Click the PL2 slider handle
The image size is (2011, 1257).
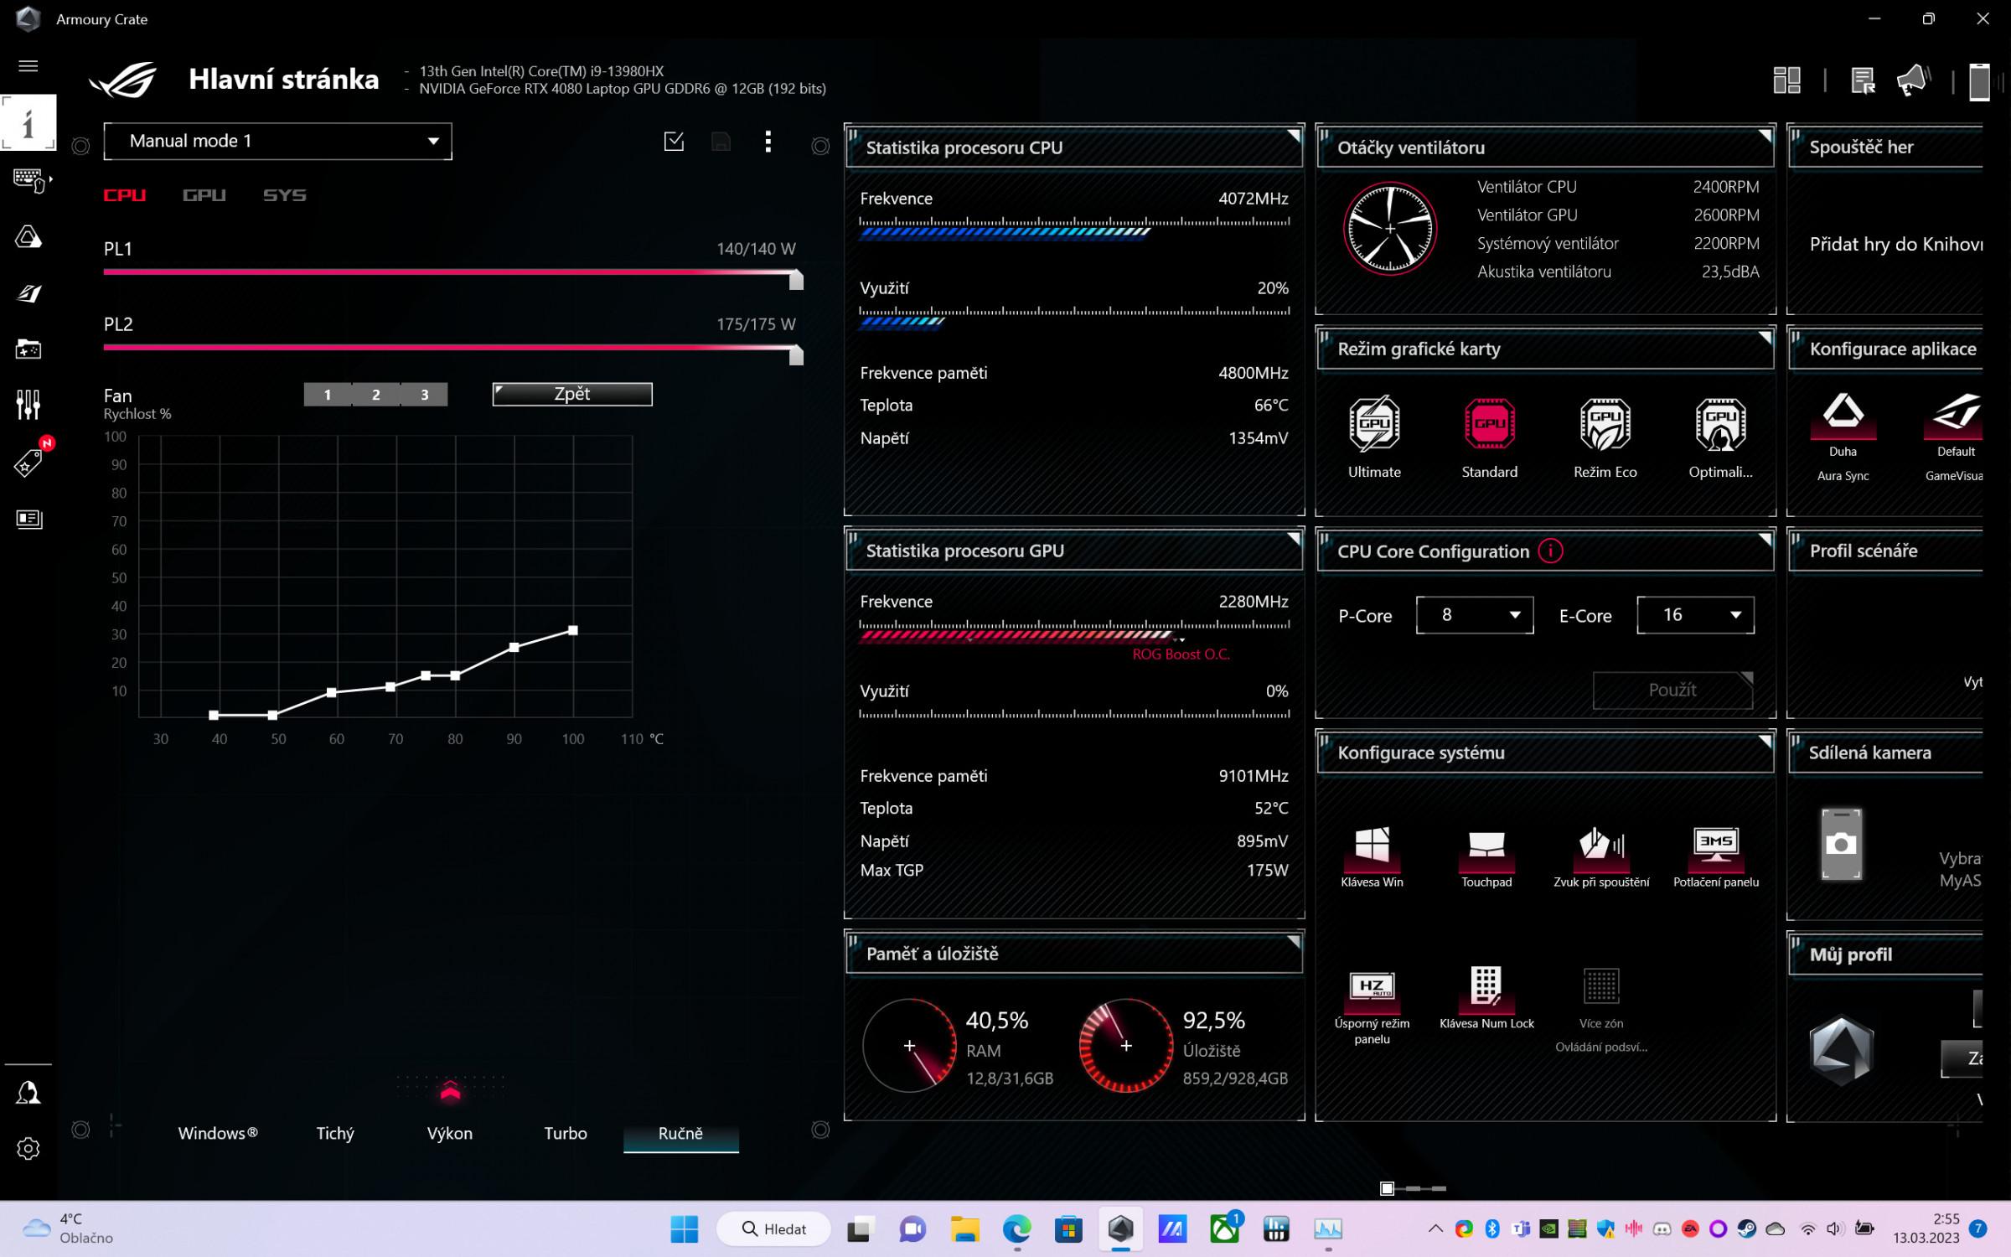tap(796, 355)
